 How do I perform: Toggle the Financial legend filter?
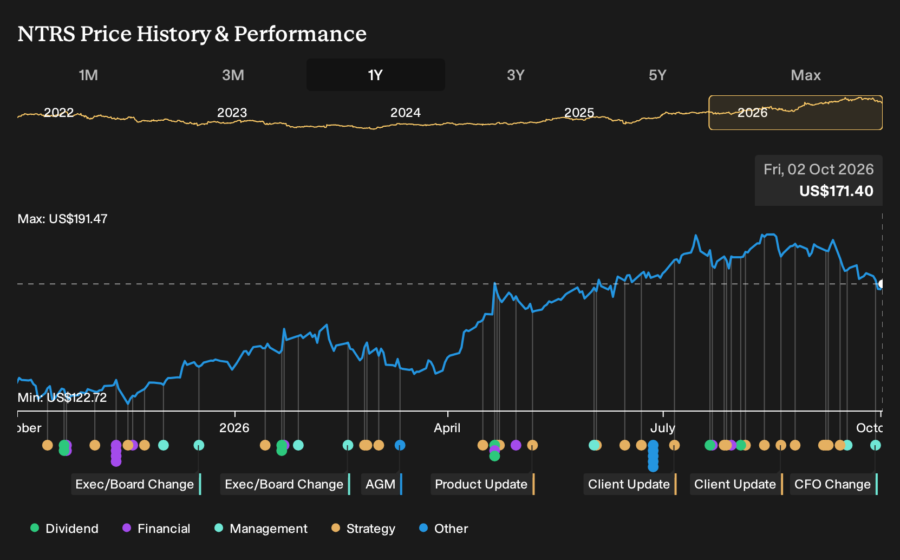[x=156, y=529]
